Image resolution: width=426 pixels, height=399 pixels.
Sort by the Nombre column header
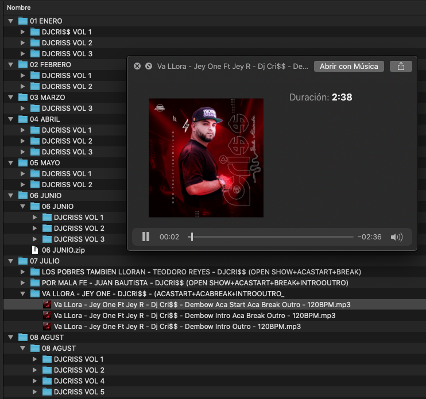[x=19, y=7]
